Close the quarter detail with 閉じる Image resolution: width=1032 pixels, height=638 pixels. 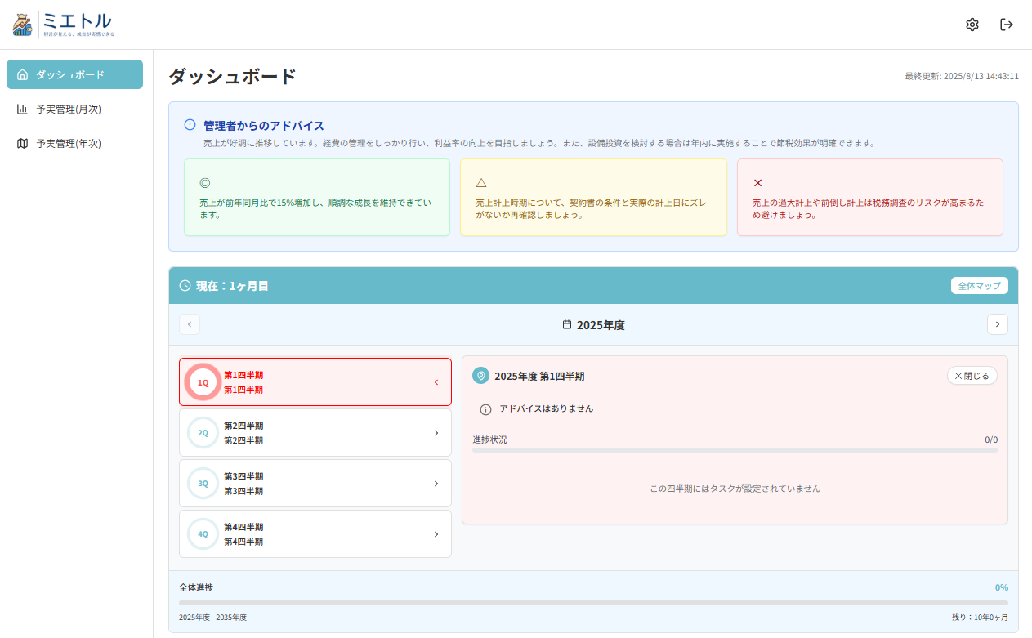[972, 376]
